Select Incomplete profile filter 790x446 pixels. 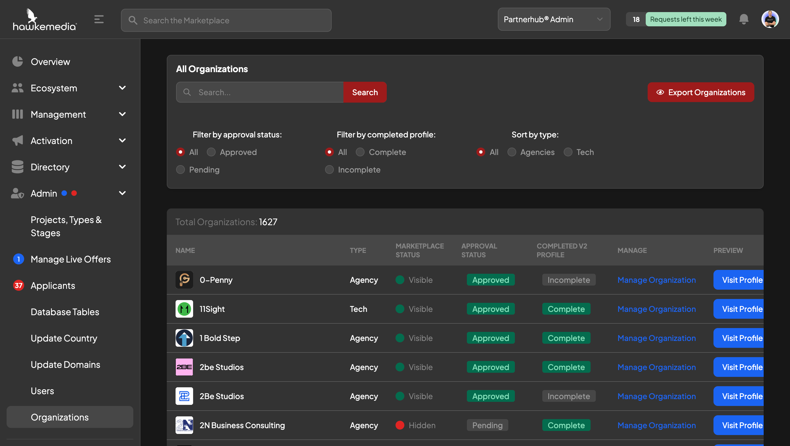pos(329,170)
